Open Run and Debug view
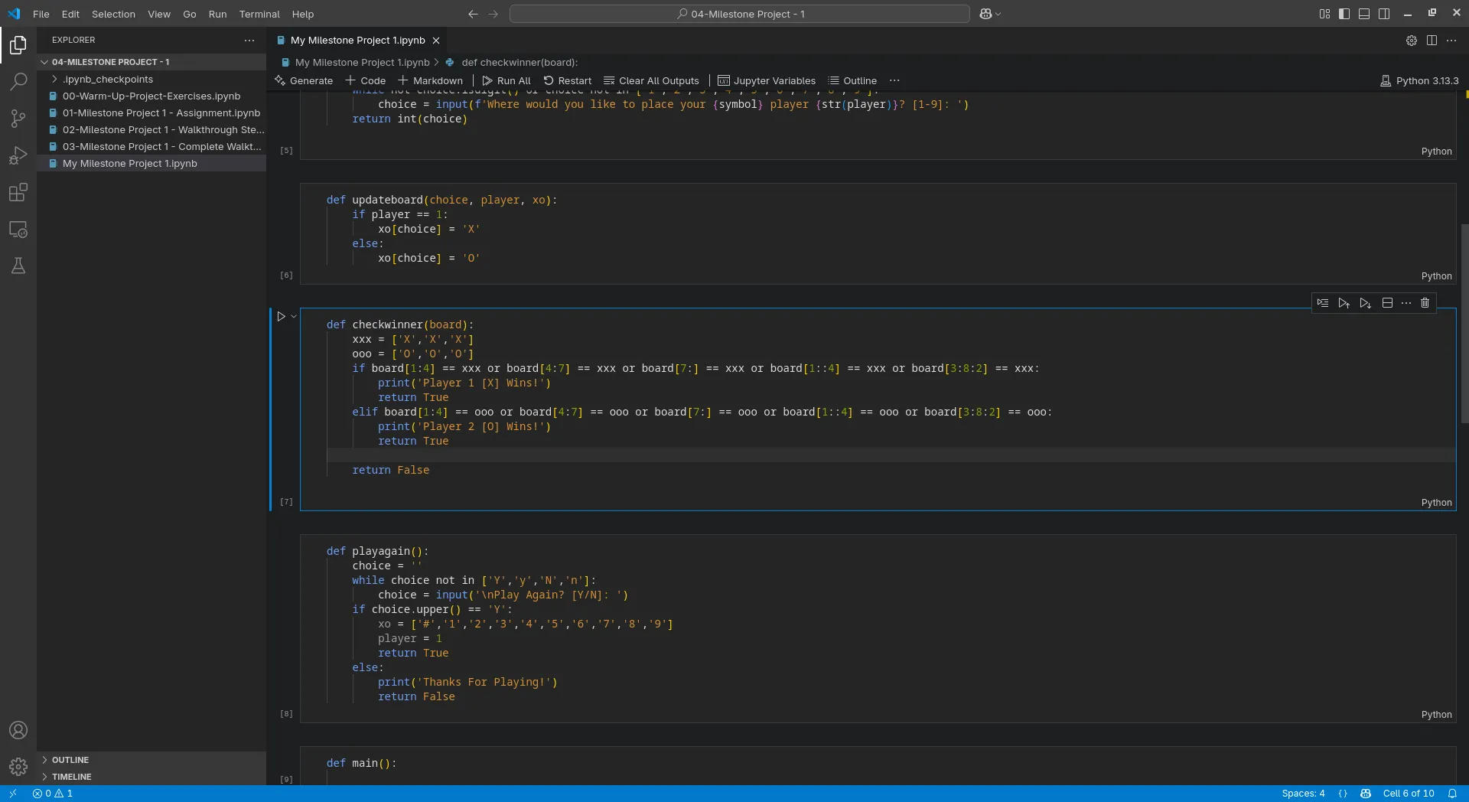 [18, 155]
